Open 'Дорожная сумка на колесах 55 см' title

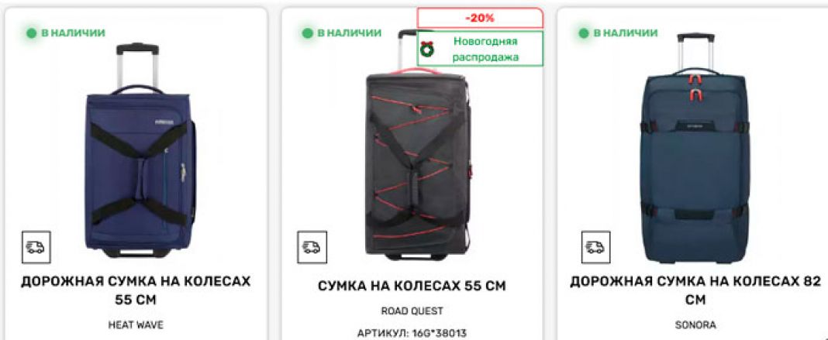pos(136,290)
